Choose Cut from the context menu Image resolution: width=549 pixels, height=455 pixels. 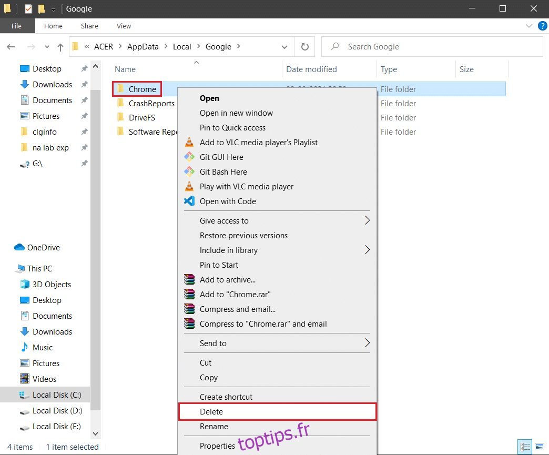tap(277, 363)
